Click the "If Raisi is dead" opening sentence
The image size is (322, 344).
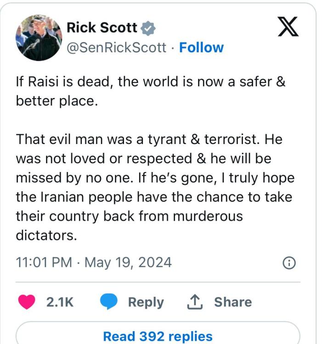[x=151, y=82]
